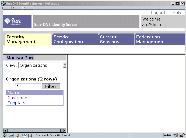Collapse the sidebar using the left-edge grippy
The image size is (186, 138).
point(2,71)
